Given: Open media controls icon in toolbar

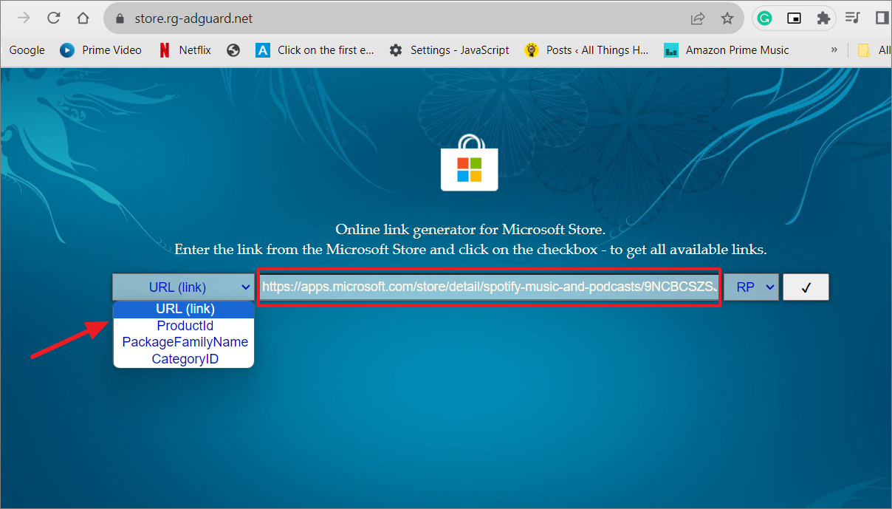Looking at the screenshot, I should pos(853,18).
